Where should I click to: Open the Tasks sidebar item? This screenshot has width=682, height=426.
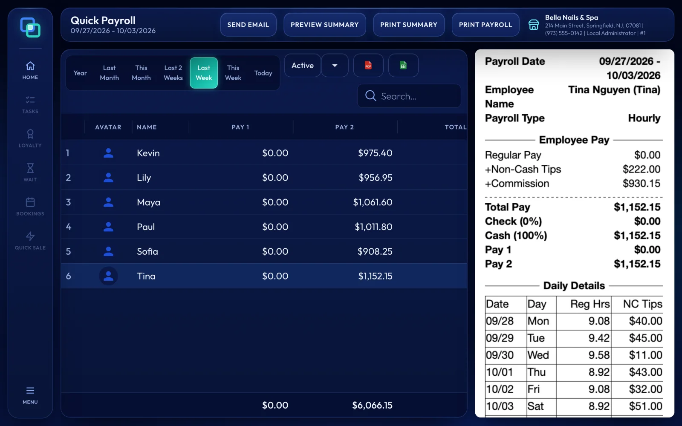(30, 105)
